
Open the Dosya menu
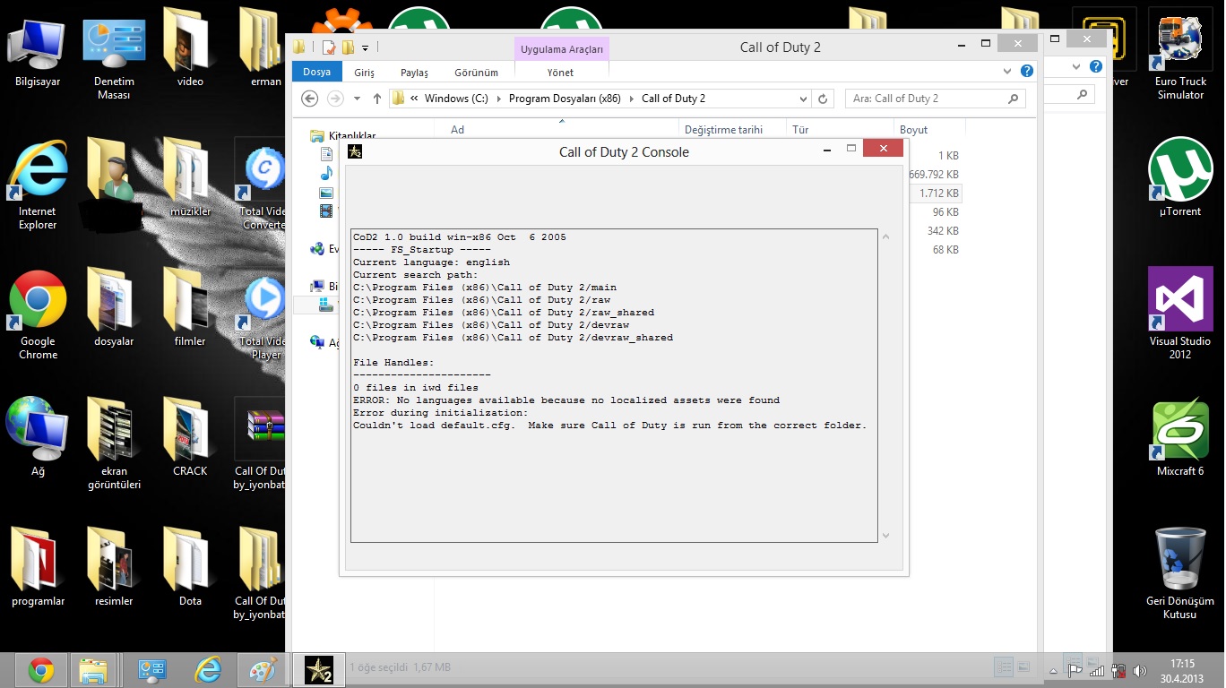(316, 73)
